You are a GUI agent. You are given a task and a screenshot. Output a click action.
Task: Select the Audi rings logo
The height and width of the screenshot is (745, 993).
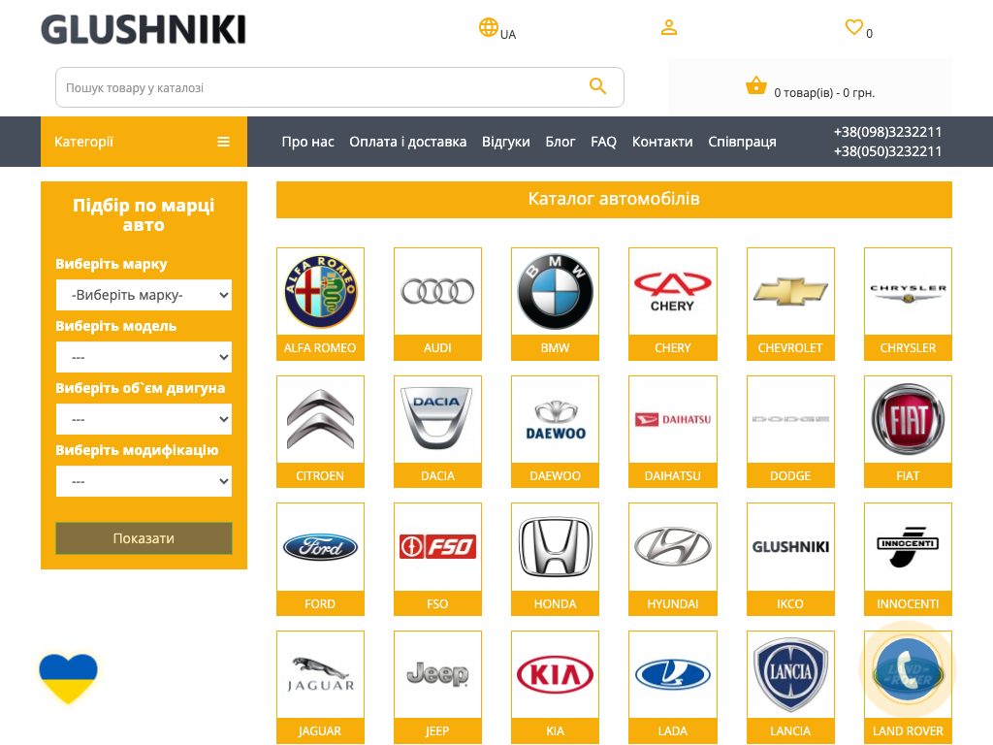click(x=437, y=291)
